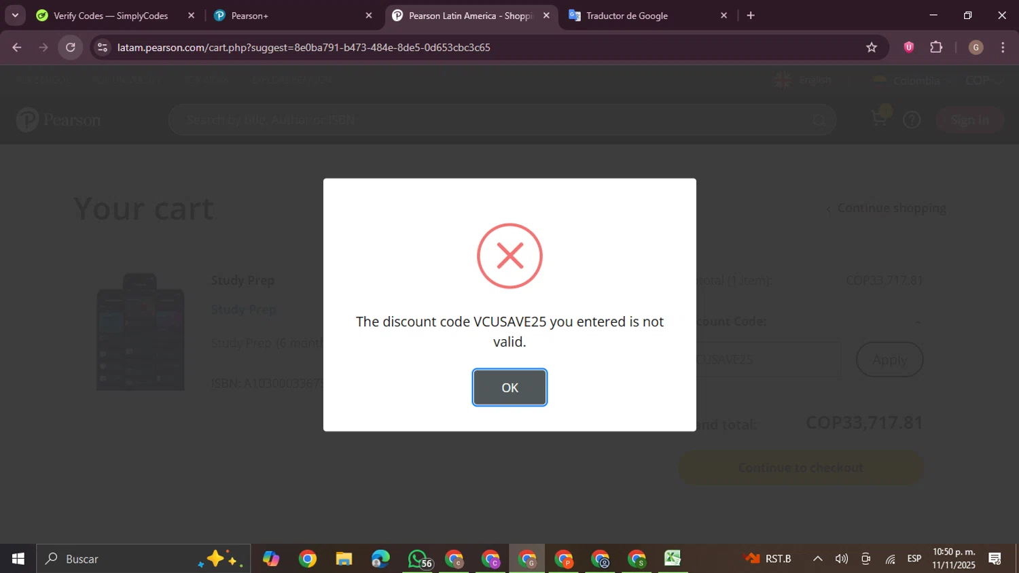Close the Pearson Latin America tab

tap(546, 16)
